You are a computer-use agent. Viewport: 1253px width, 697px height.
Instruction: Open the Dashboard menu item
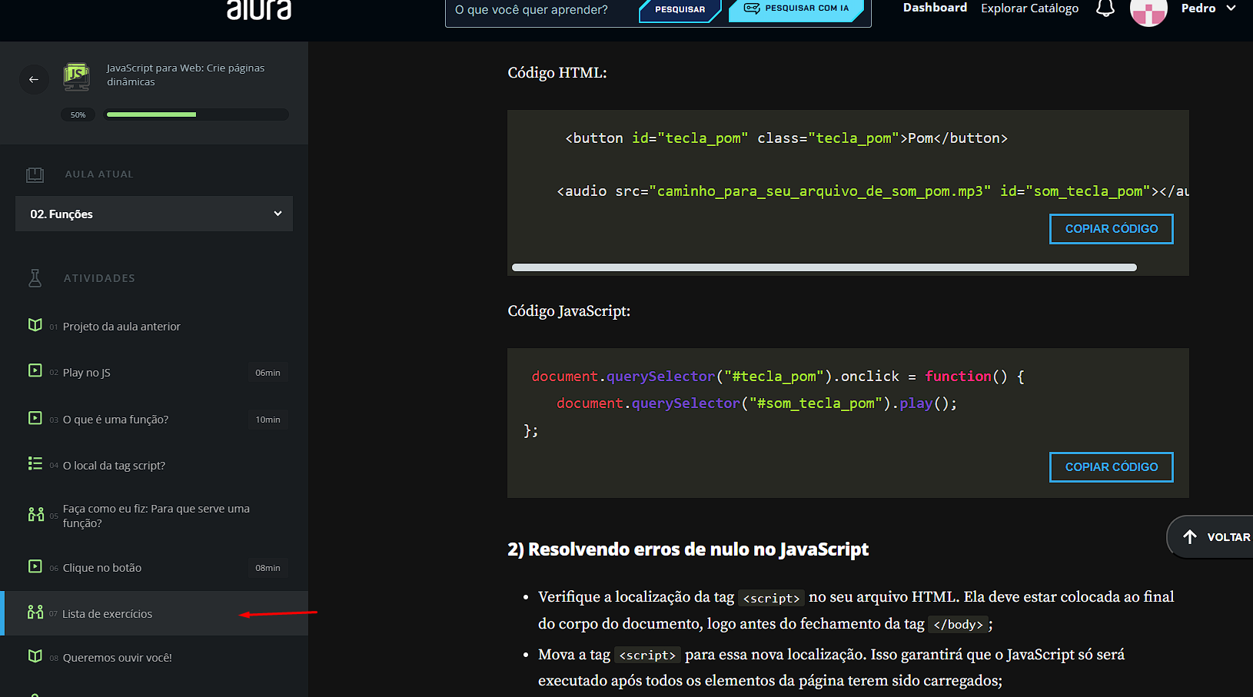coord(935,8)
